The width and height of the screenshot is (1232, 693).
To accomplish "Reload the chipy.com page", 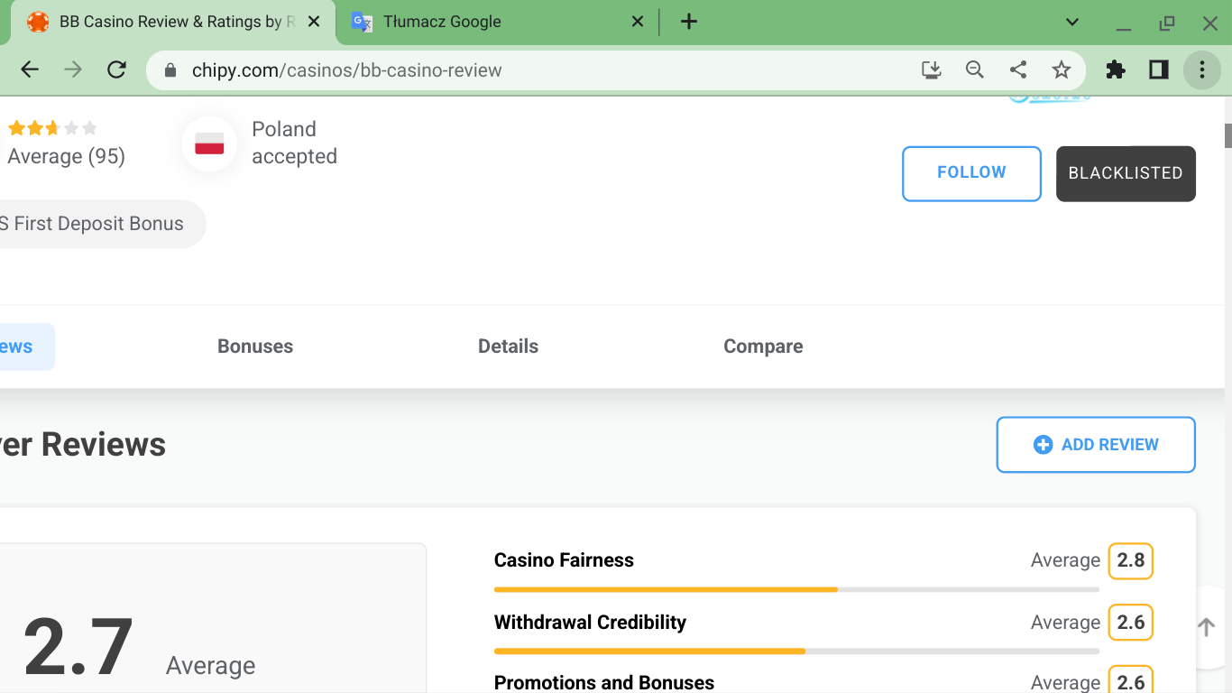I will [x=116, y=69].
